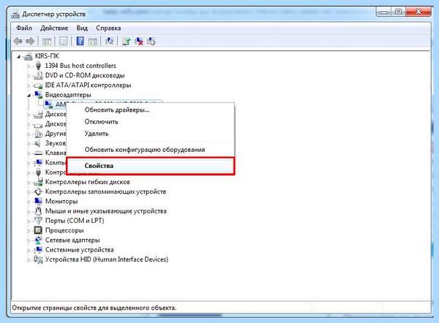Click the Контроллеры гибких дисков icon
Screen dimensions: 439x323
pyautogui.click(x=38, y=182)
